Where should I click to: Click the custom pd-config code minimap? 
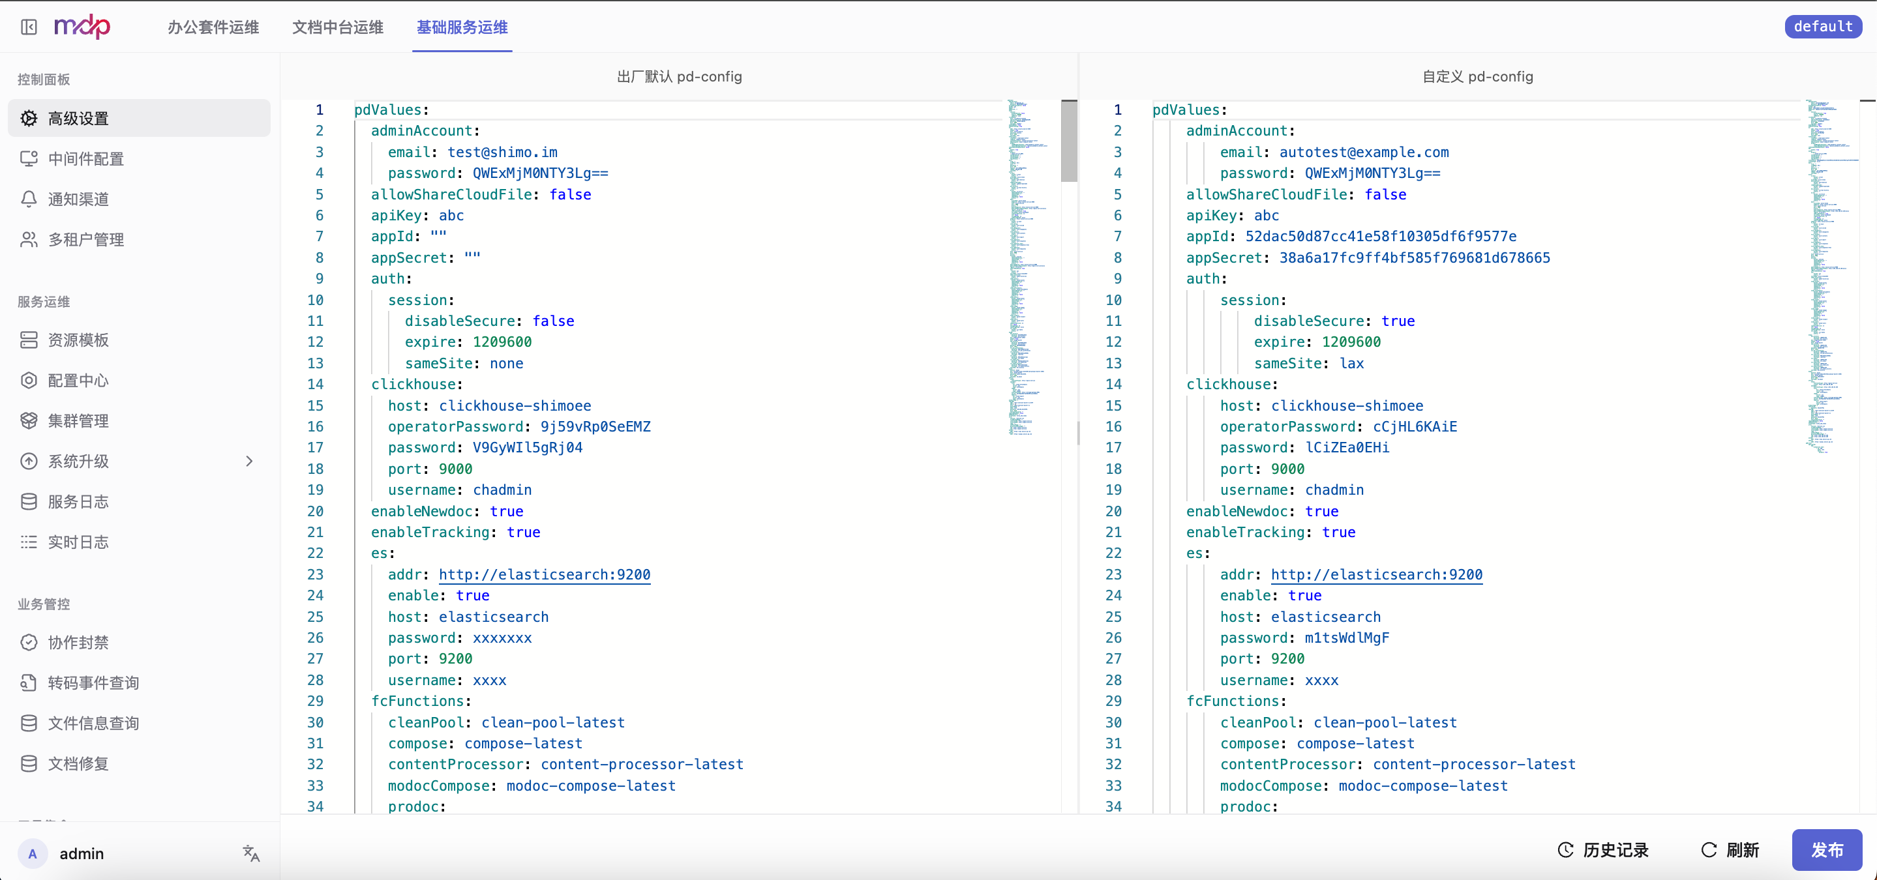point(1831,277)
